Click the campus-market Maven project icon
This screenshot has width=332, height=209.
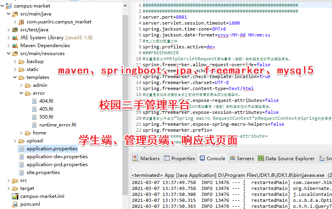tap(9, 6)
